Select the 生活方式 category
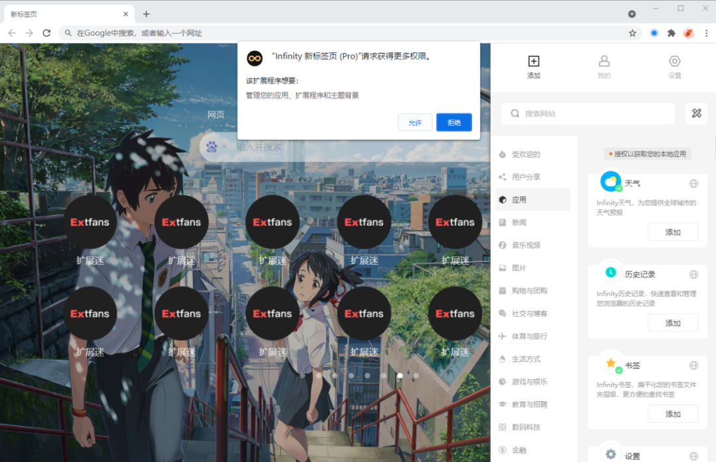This screenshot has height=462, width=716. coord(533,359)
